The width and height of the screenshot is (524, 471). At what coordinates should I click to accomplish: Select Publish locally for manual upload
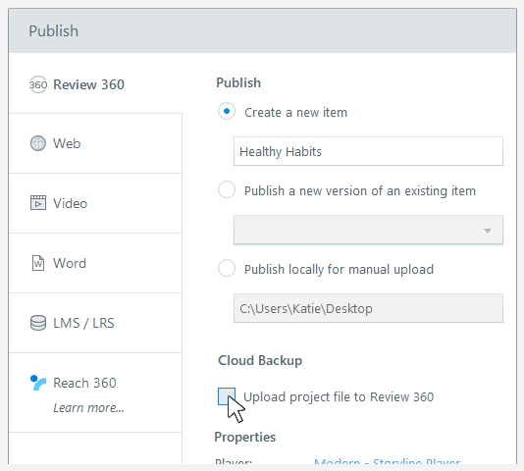pyautogui.click(x=227, y=268)
